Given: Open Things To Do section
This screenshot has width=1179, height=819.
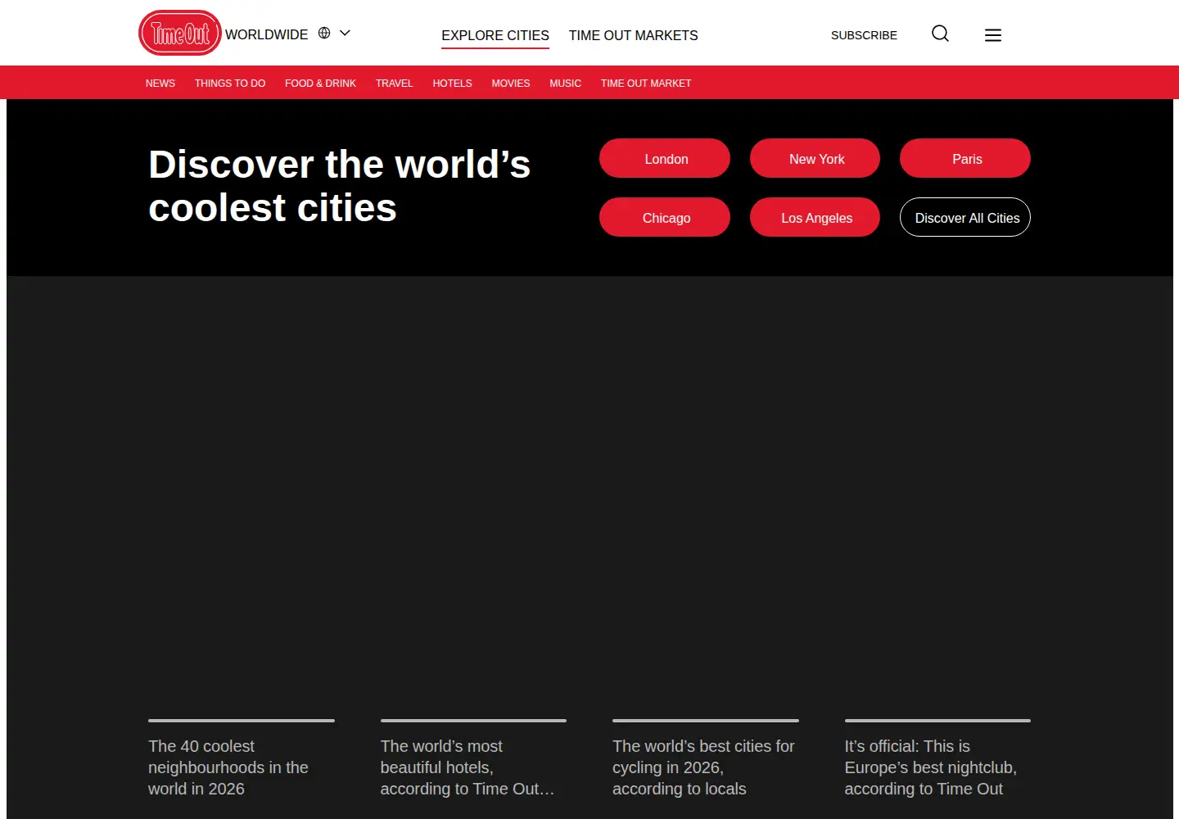Looking at the screenshot, I should (x=230, y=84).
